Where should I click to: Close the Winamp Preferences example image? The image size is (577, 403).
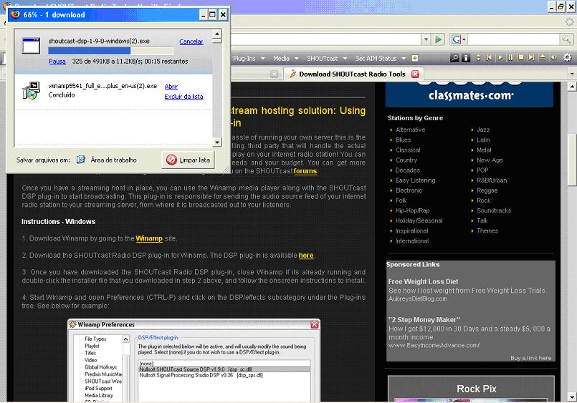click(x=314, y=324)
